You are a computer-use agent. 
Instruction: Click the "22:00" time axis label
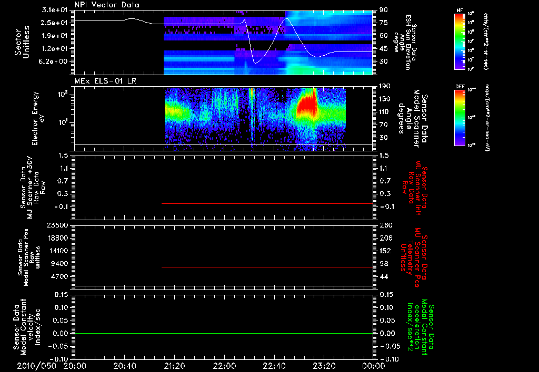[224, 366]
